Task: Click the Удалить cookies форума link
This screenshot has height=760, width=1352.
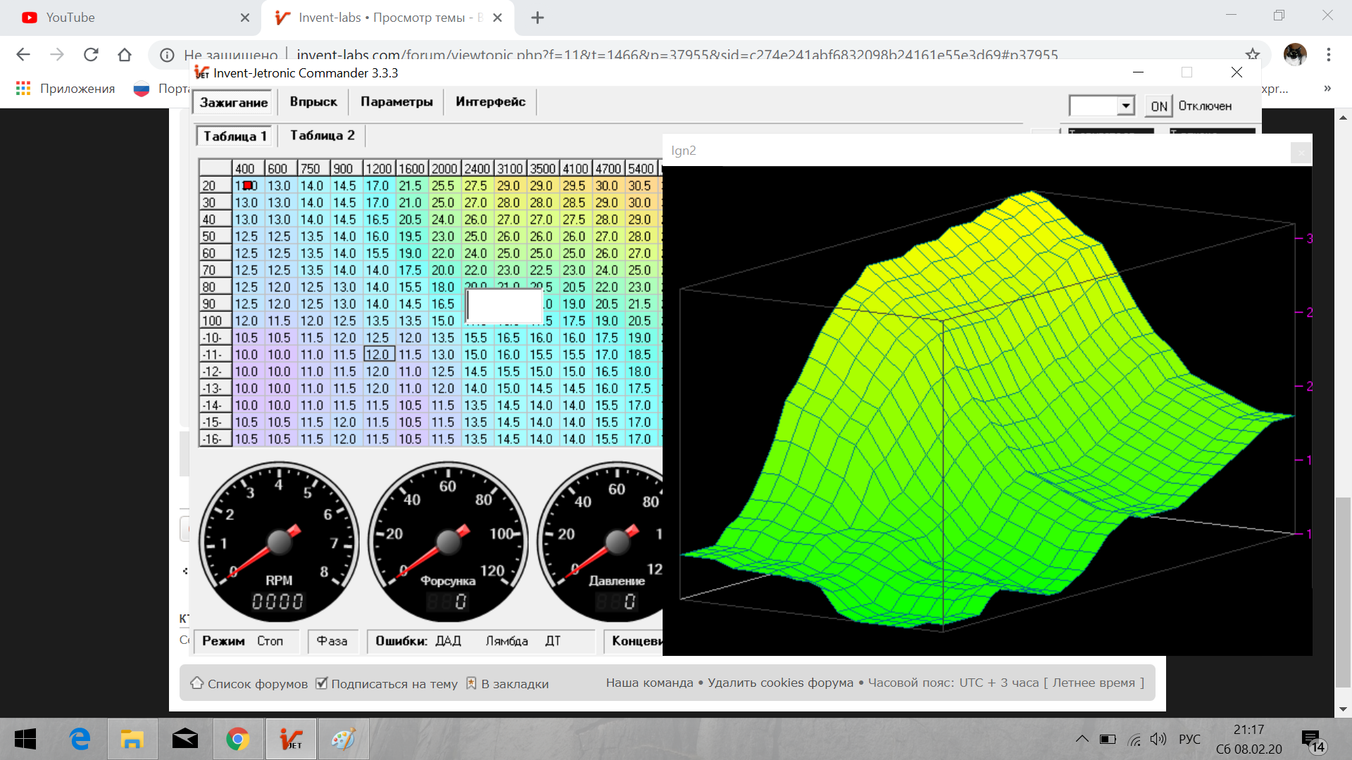Action: 780,683
